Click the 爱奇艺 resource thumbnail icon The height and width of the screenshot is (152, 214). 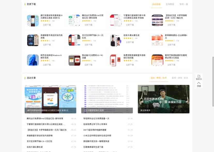click(157, 60)
